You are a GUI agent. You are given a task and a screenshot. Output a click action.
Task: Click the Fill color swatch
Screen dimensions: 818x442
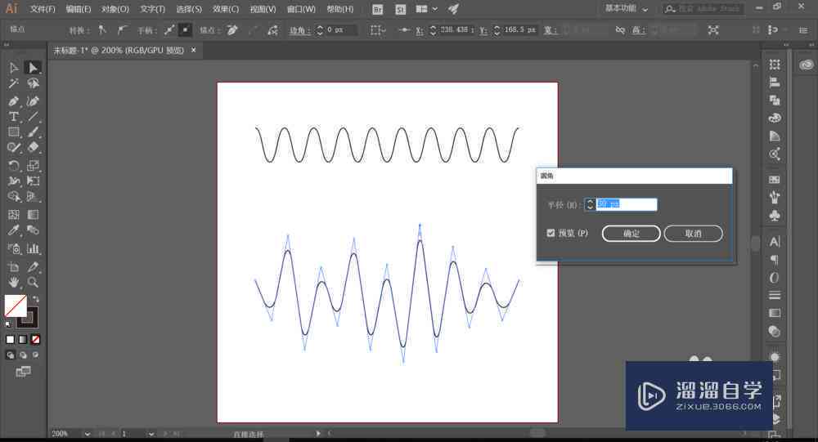tap(16, 306)
